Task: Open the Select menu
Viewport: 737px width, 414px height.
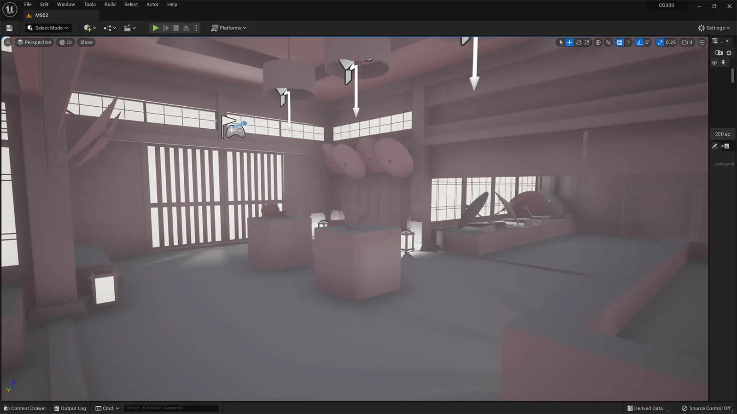Action: tap(131, 5)
